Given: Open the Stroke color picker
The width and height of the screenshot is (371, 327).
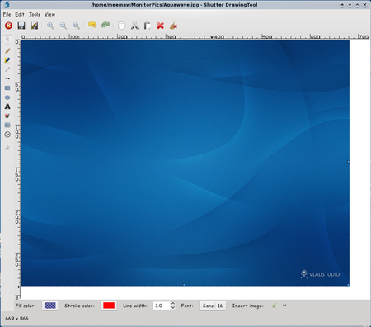Looking at the screenshot, I should [x=109, y=306].
